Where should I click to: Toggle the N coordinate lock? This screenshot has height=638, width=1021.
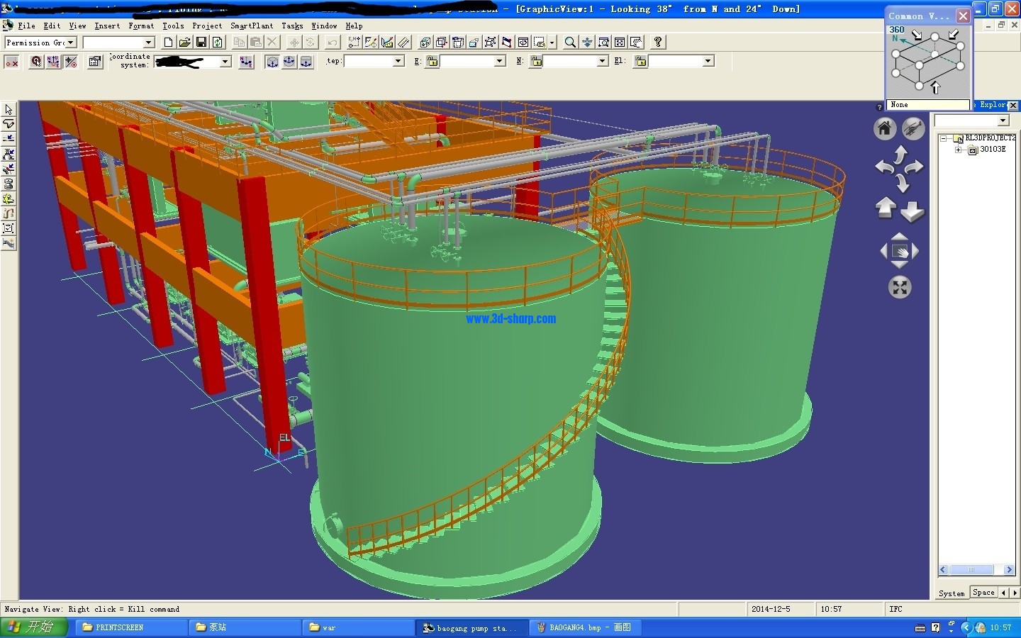coord(536,62)
